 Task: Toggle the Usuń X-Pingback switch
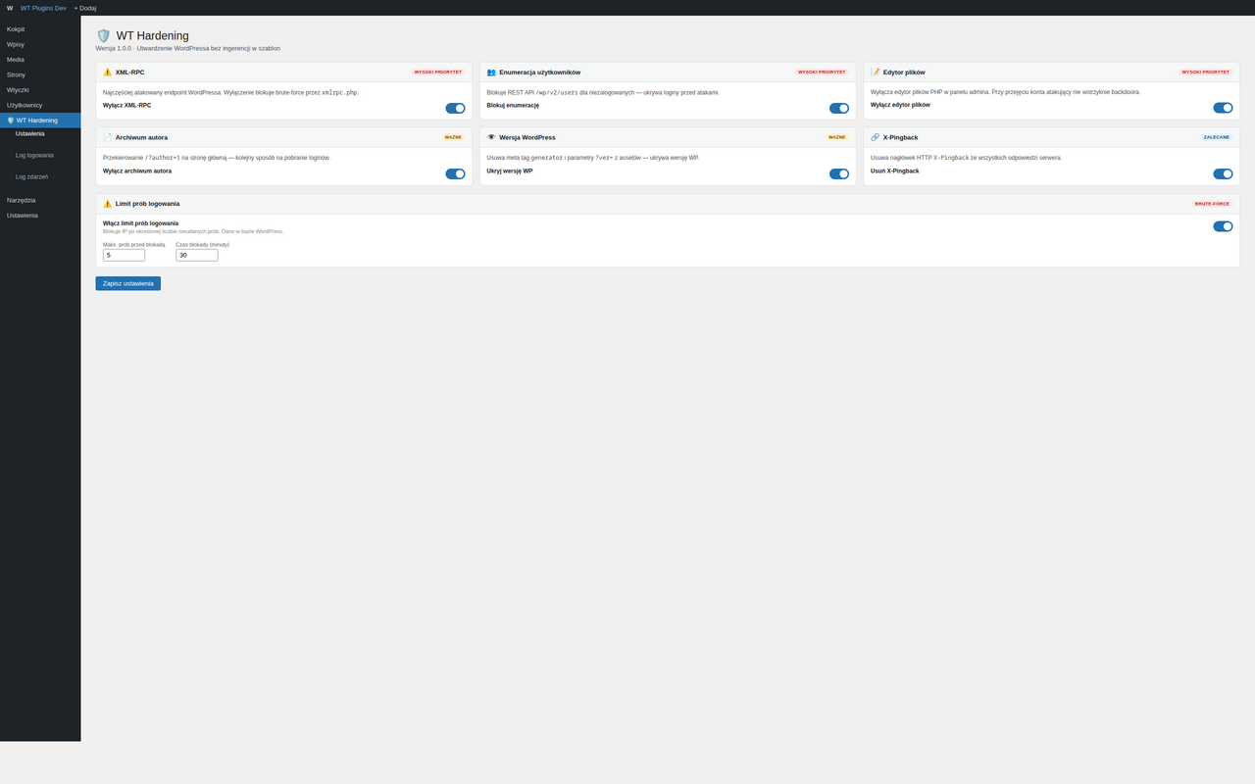tap(1223, 173)
